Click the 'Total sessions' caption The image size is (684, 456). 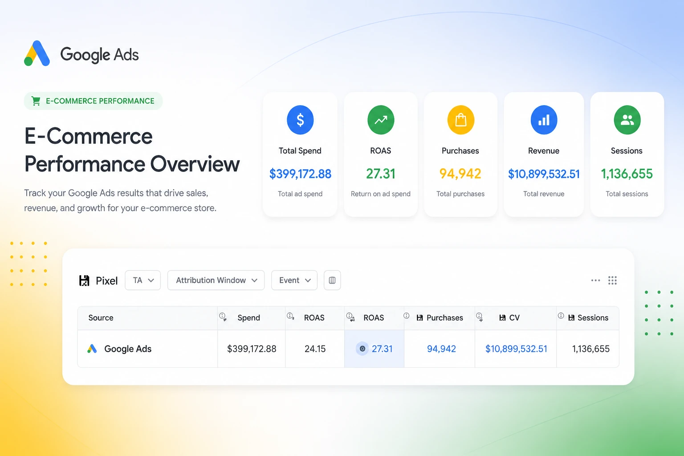pyautogui.click(x=627, y=194)
